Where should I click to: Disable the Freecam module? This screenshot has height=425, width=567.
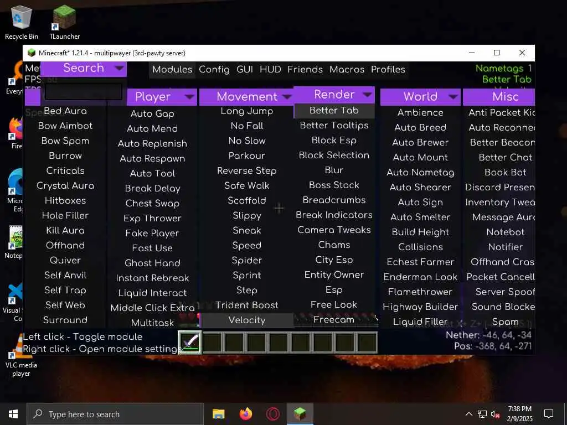[334, 320]
